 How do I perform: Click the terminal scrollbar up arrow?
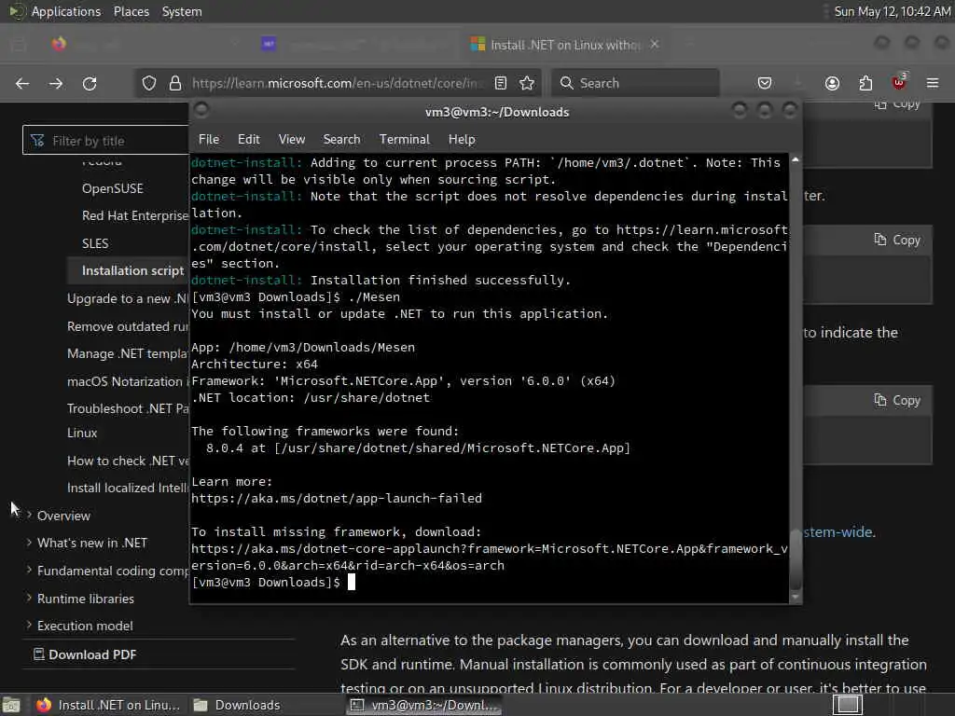pos(795,160)
